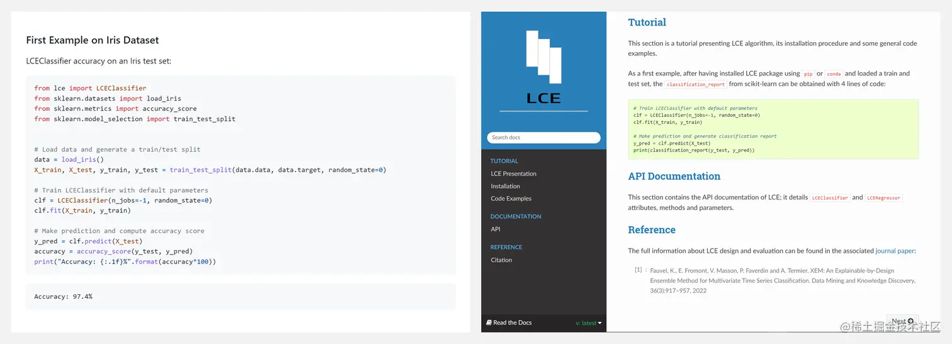Click the DOCUMENTATION sidebar section caption
Viewport: 952px width, 344px height.
516,216
